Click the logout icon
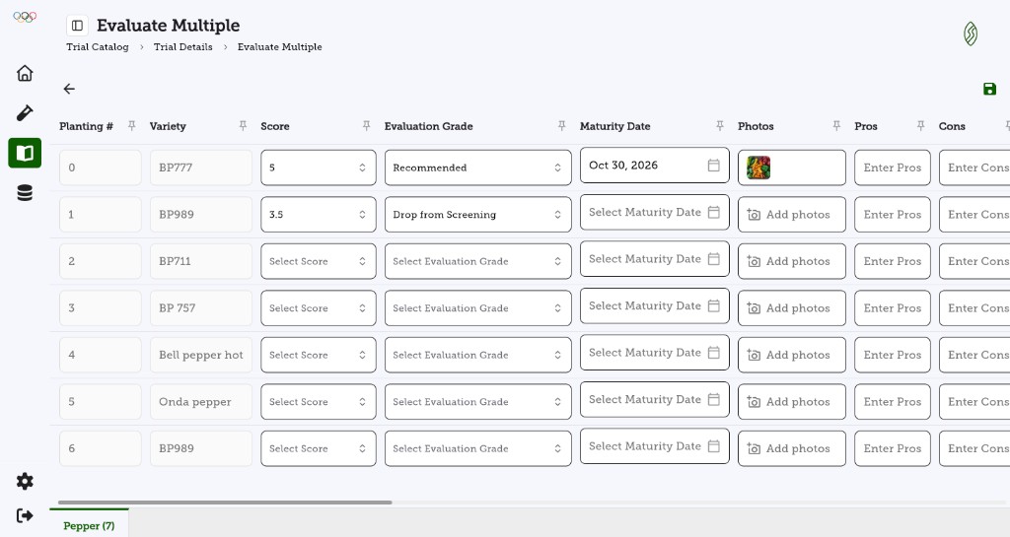Image resolution: width=1010 pixels, height=537 pixels. [25, 515]
